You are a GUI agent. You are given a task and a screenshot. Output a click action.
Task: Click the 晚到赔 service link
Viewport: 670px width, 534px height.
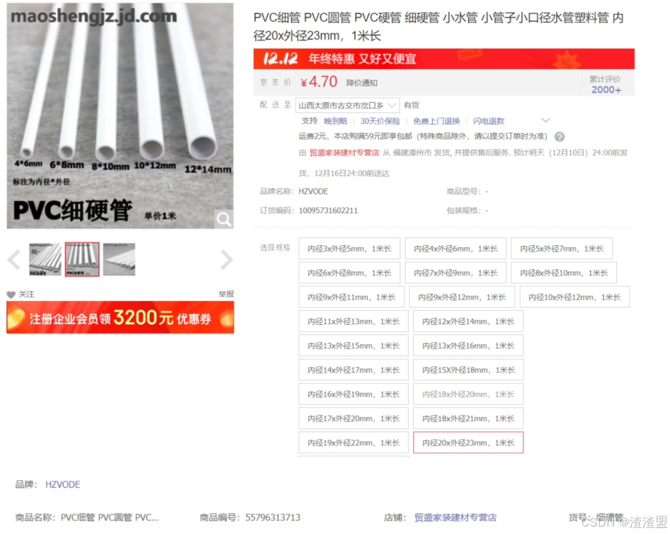[x=335, y=121]
